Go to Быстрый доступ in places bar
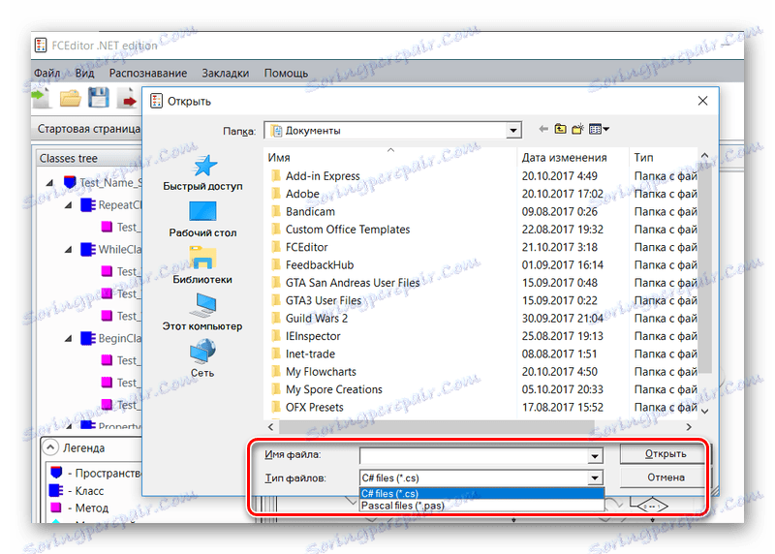The height and width of the screenshot is (554, 775). click(202, 173)
